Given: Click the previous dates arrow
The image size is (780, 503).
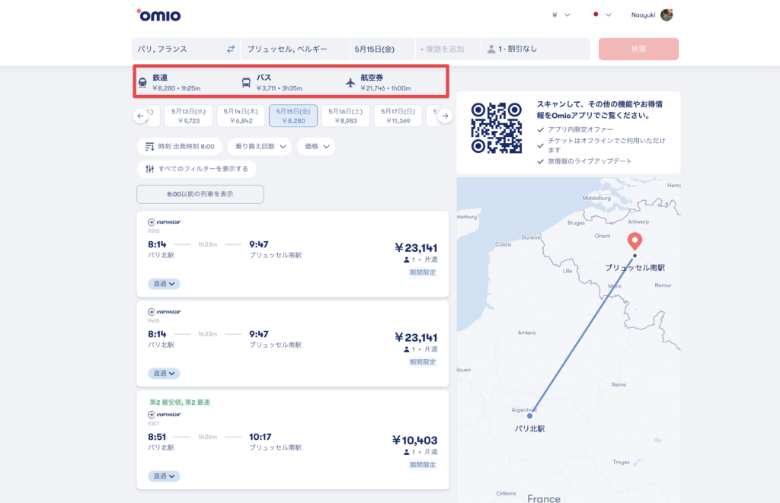Looking at the screenshot, I should tap(140, 116).
